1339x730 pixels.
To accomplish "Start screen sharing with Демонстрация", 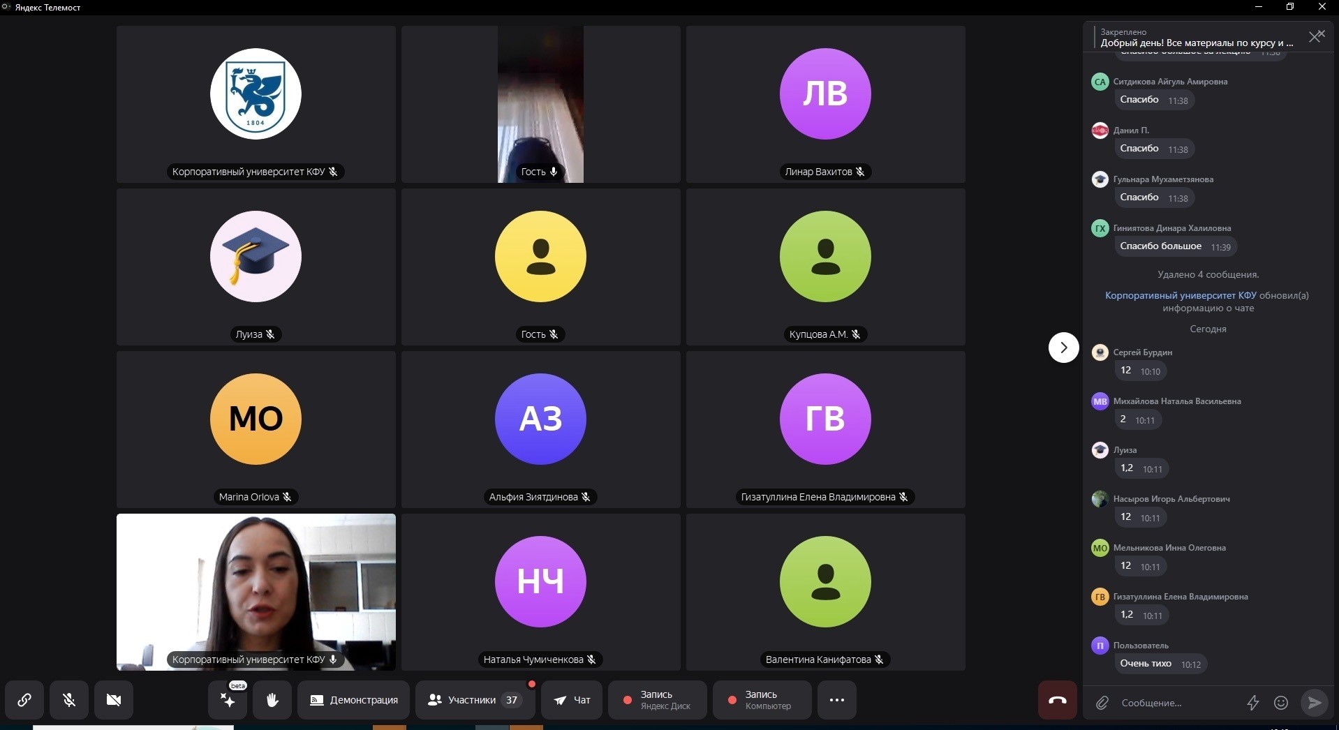I will (x=353, y=699).
